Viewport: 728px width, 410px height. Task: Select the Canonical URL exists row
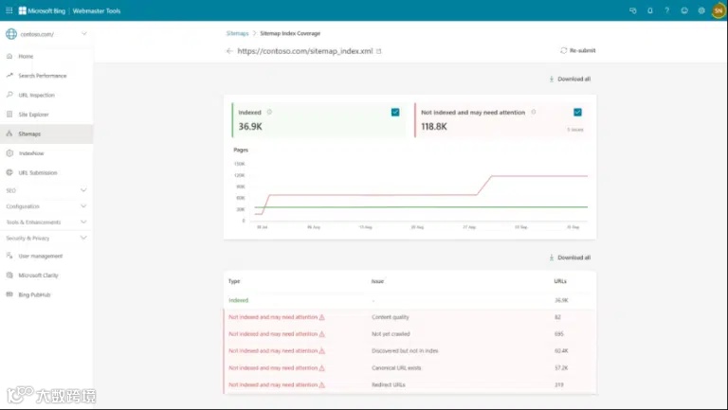pyautogui.click(x=409, y=368)
